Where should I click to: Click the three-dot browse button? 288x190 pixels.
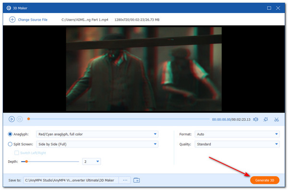click(x=125, y=180)
